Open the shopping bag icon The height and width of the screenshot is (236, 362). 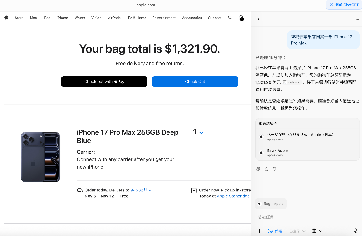coord(241,18)
